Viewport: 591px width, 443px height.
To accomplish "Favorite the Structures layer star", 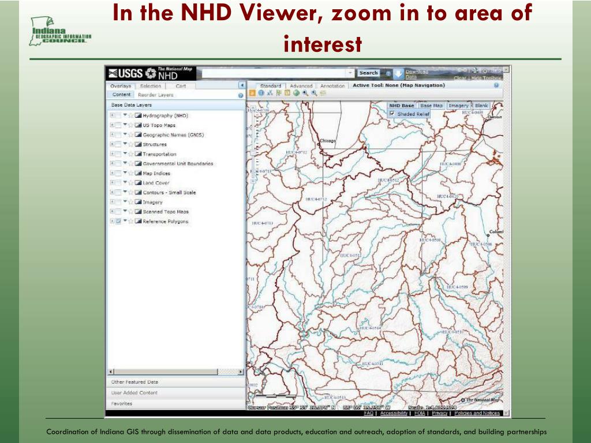I will [x=131, y=144].
